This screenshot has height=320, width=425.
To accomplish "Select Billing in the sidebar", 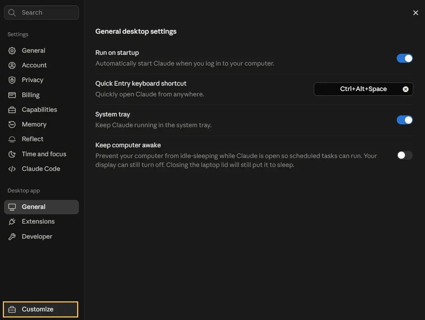I will coord(41,95).
